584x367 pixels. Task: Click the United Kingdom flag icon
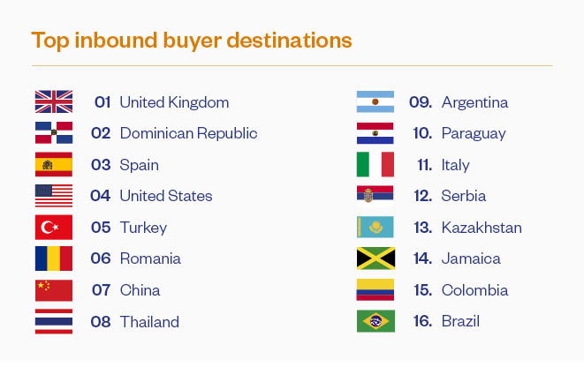pyautogui.click(x=54, y=101)
